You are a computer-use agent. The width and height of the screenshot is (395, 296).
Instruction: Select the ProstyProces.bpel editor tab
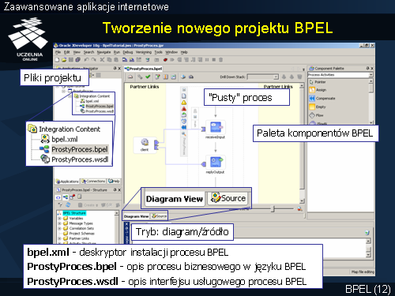click(x=144, y=69)
